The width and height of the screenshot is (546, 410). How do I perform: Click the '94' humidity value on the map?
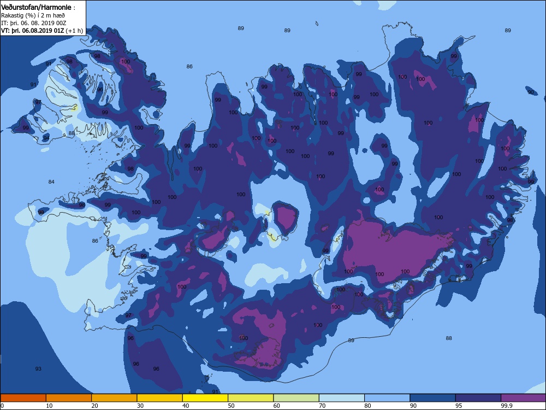point(46,138)
